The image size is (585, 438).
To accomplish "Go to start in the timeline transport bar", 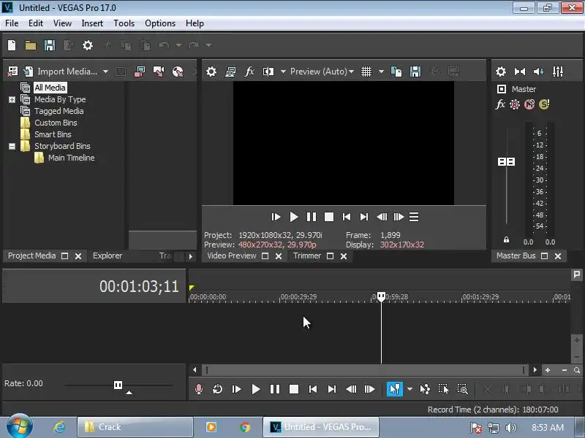I will 313,389.
